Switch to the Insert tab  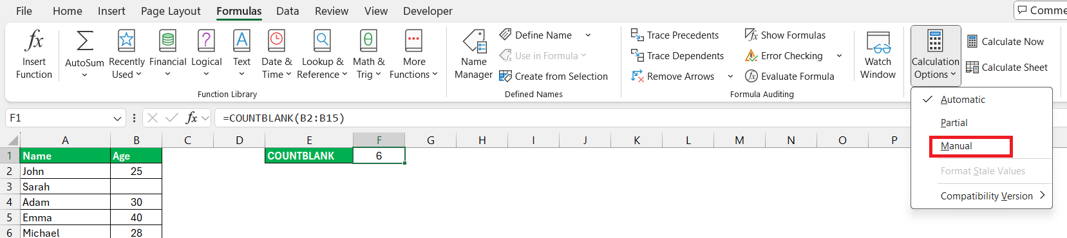coord(111,11)
